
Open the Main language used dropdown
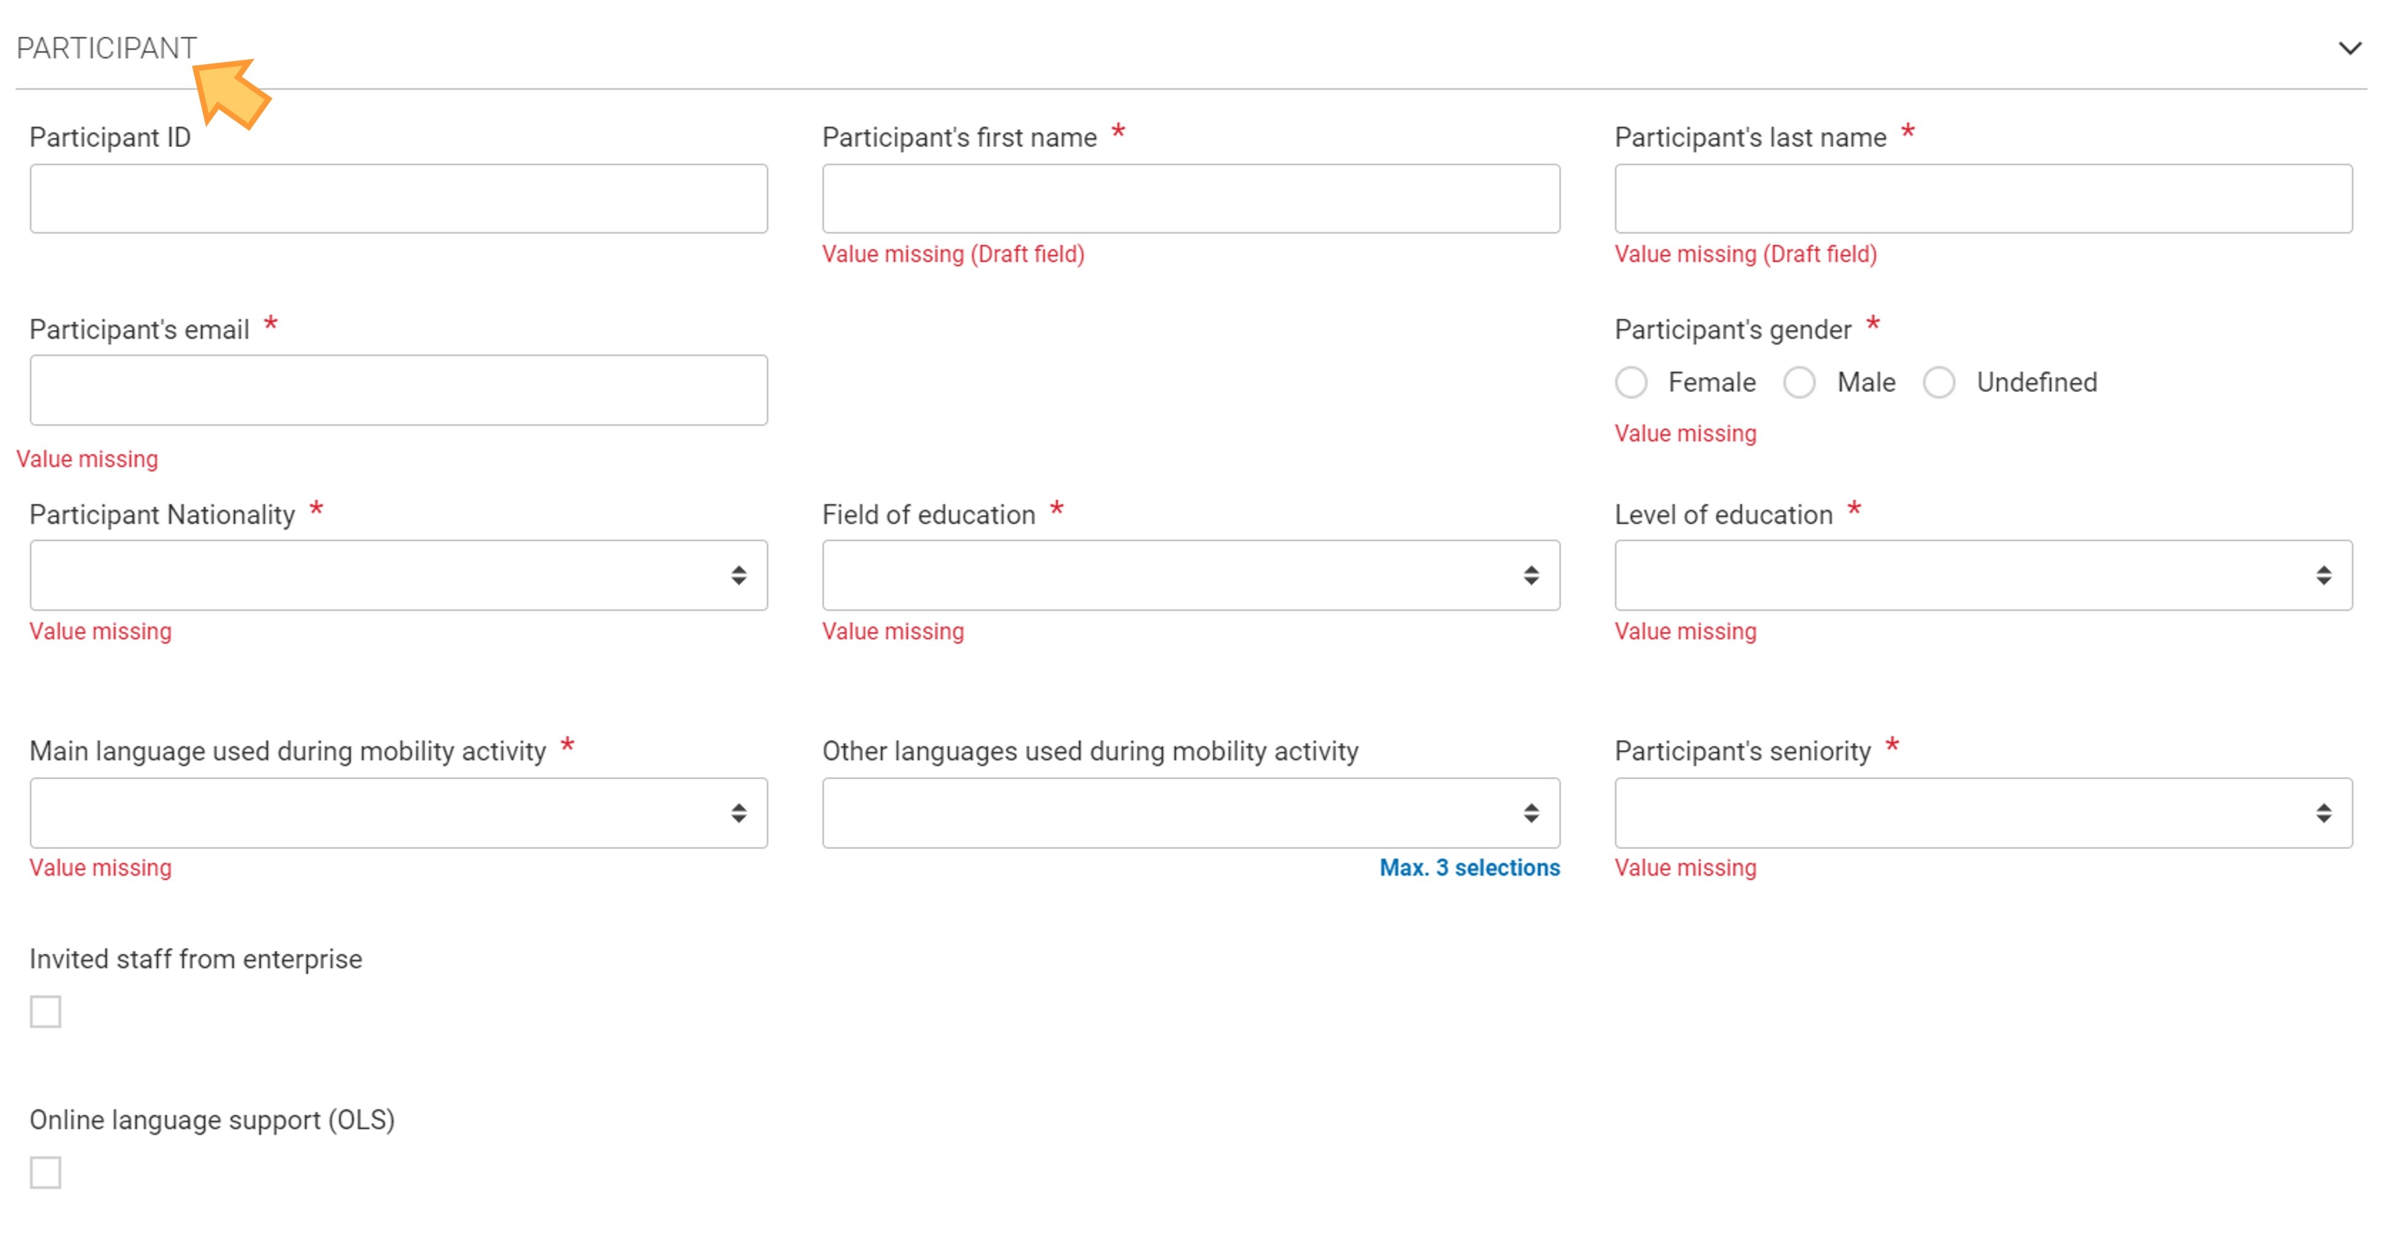[399, 813]
